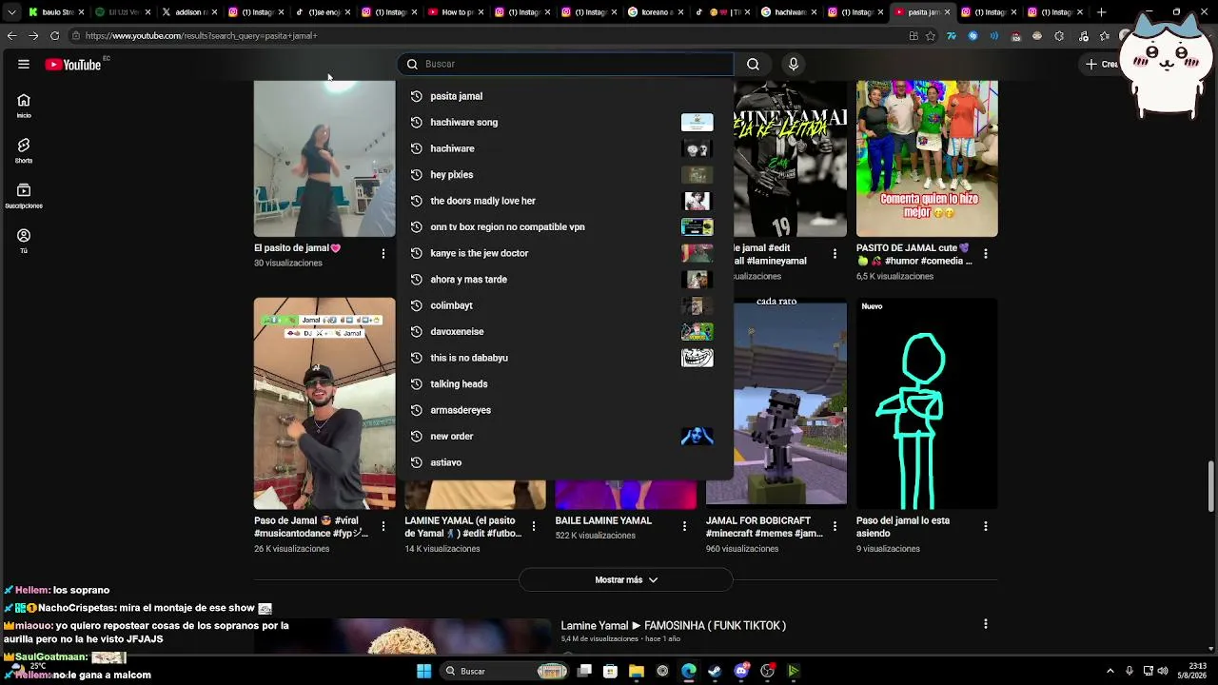Click the magnifier search button
This screenshot has width=1218, height=685.
pos(753,64)
